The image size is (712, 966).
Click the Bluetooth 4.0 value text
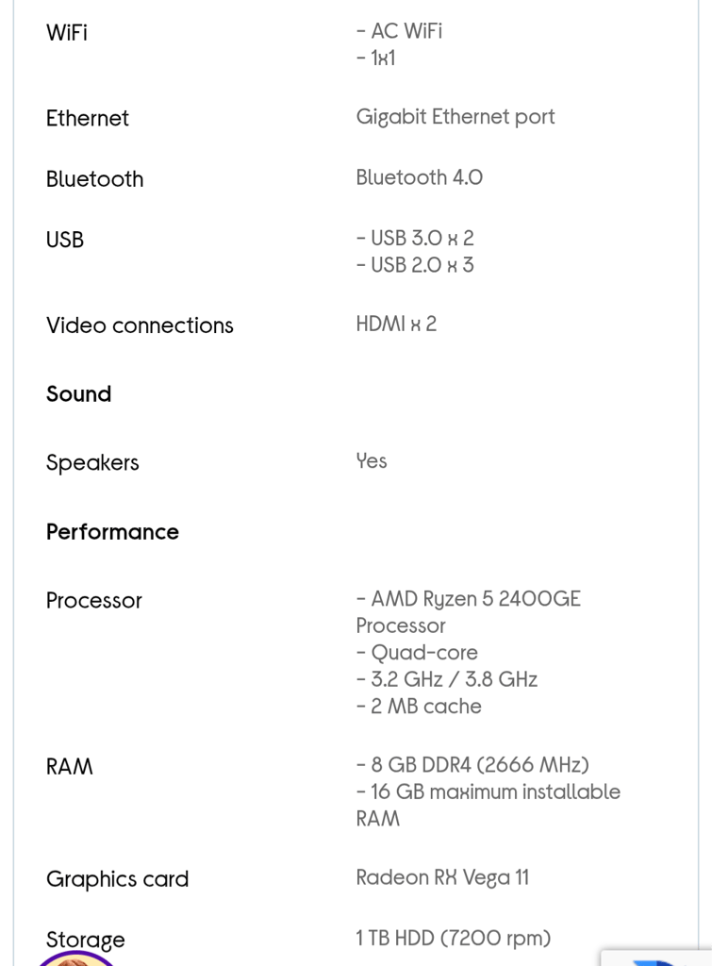click(420, 177)
